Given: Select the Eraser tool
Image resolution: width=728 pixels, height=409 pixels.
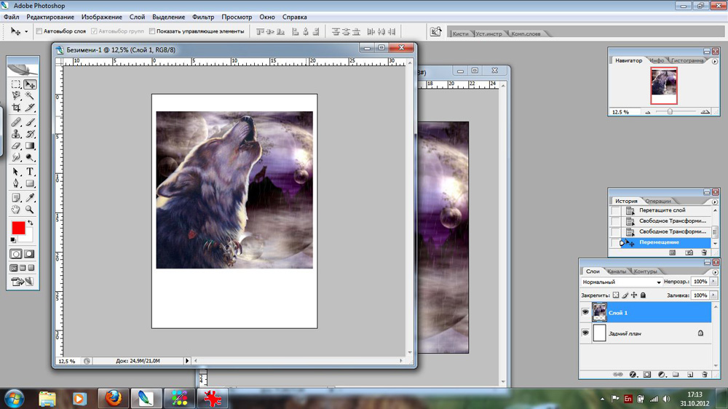Looking at the screenshot, I should pos(16,146).
